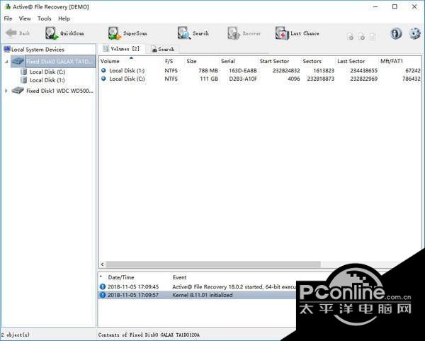The width and height of the screenshot is (425, 341).
Task: Open the About info icon
Action: point(396,33)
